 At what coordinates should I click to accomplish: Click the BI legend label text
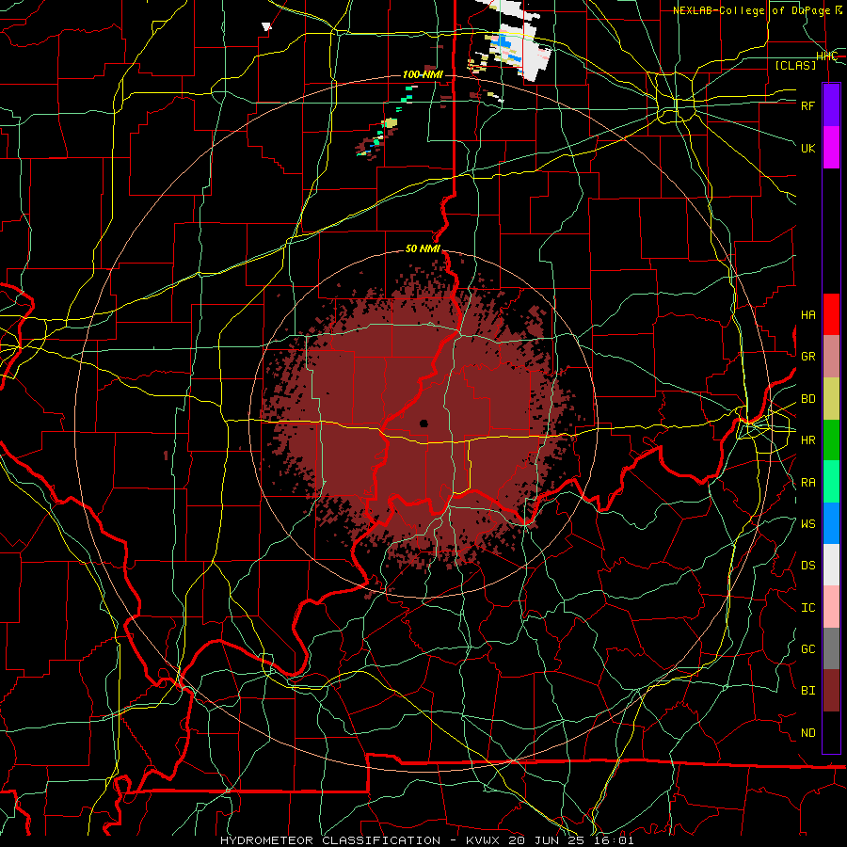click(808, 691)
